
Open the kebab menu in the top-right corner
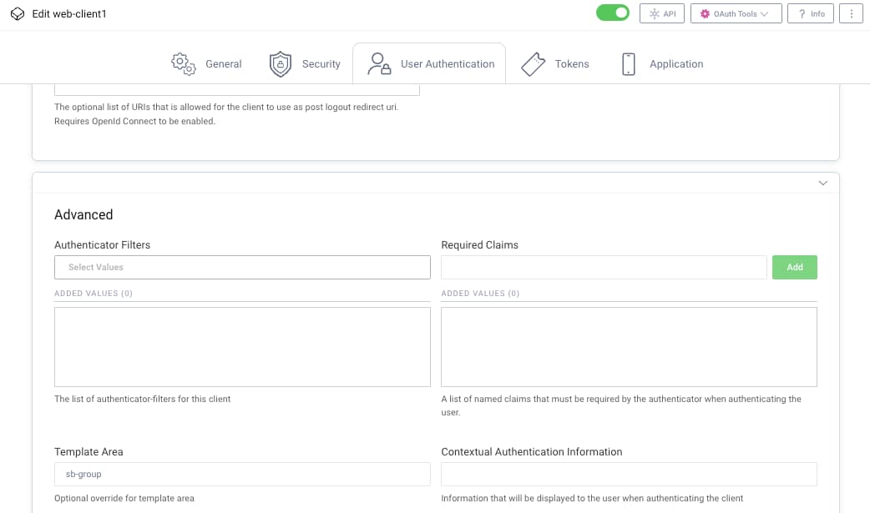850,13
